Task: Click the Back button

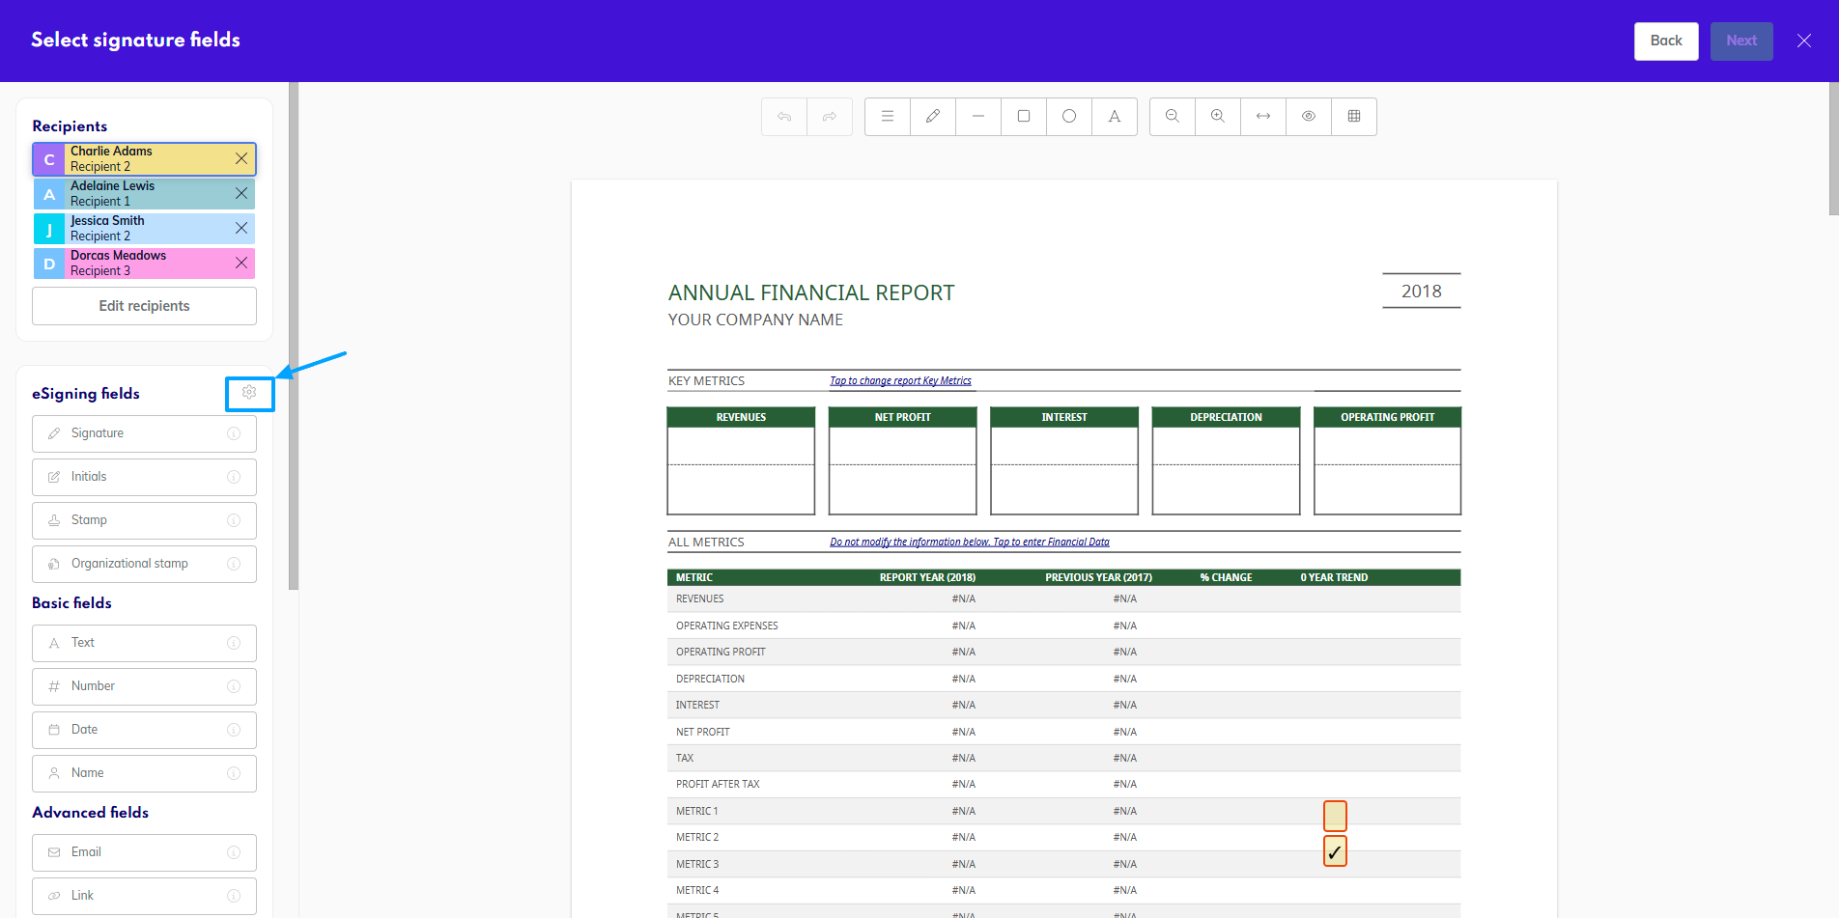Action: 1665,41
